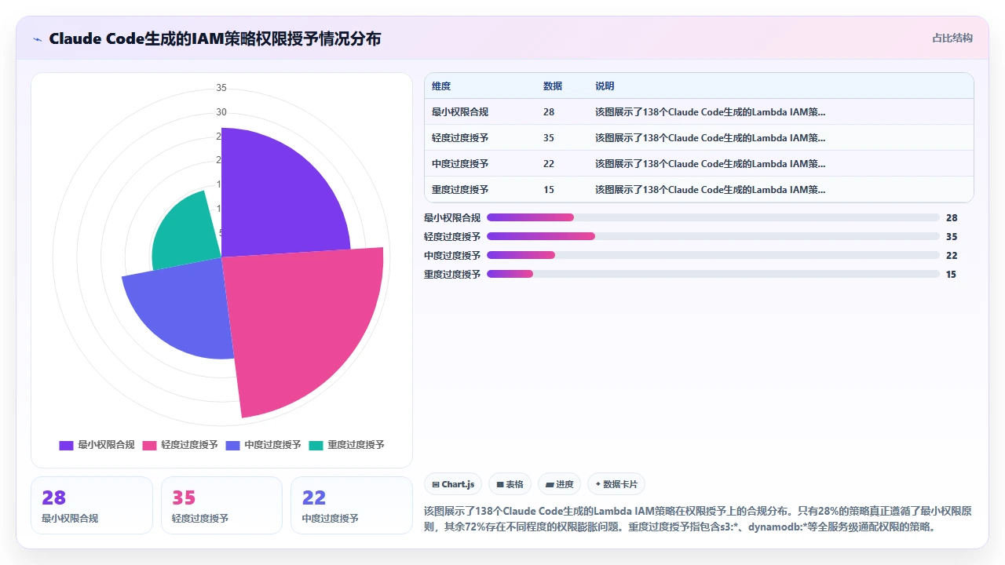Click the 数据 column header
The width and height of the screenshot is (1005, 565).
point(553,86)
